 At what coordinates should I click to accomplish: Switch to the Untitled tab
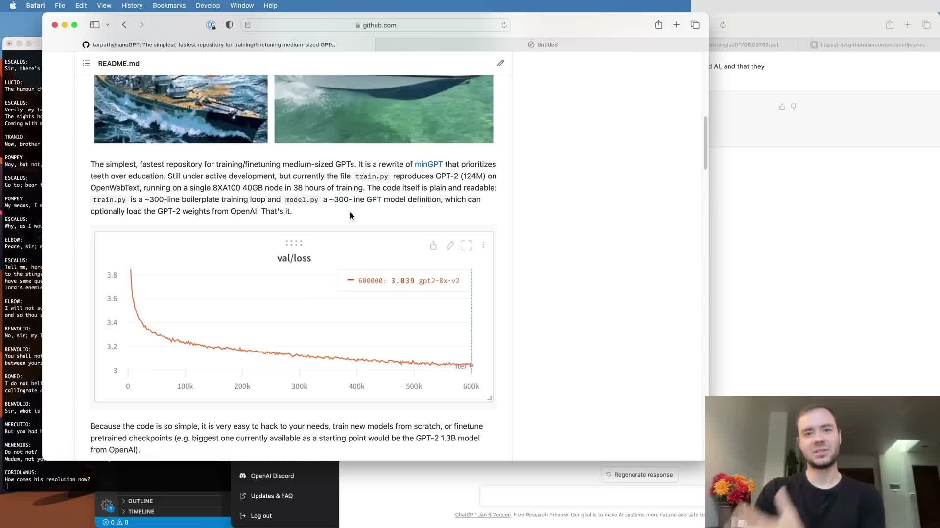542,44
